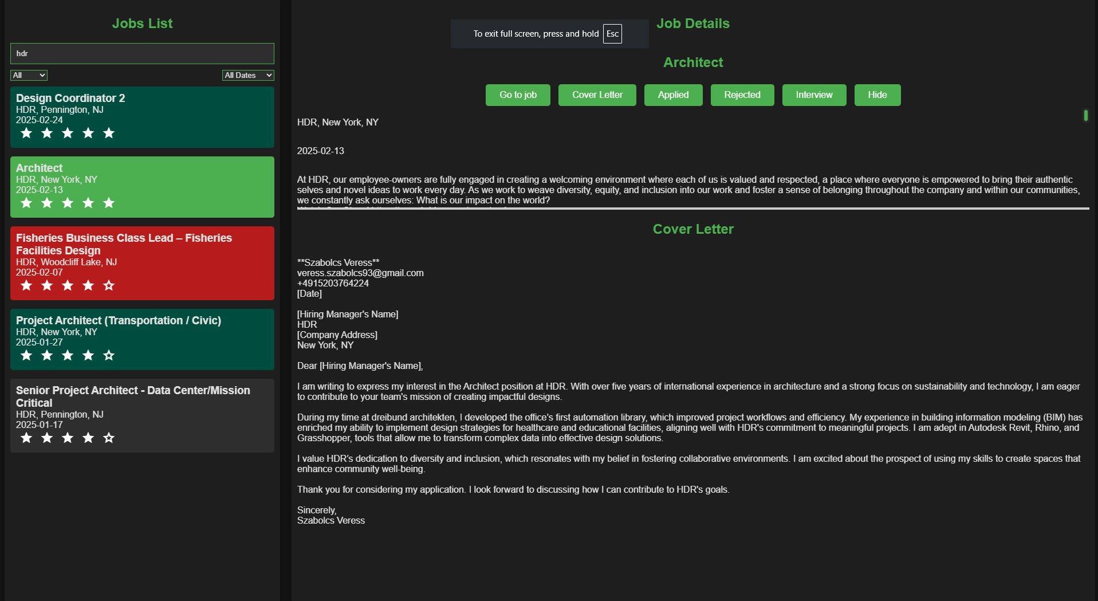Select the fifth star on the Architect card
The image size is (1098, 601).
point(109,203)
